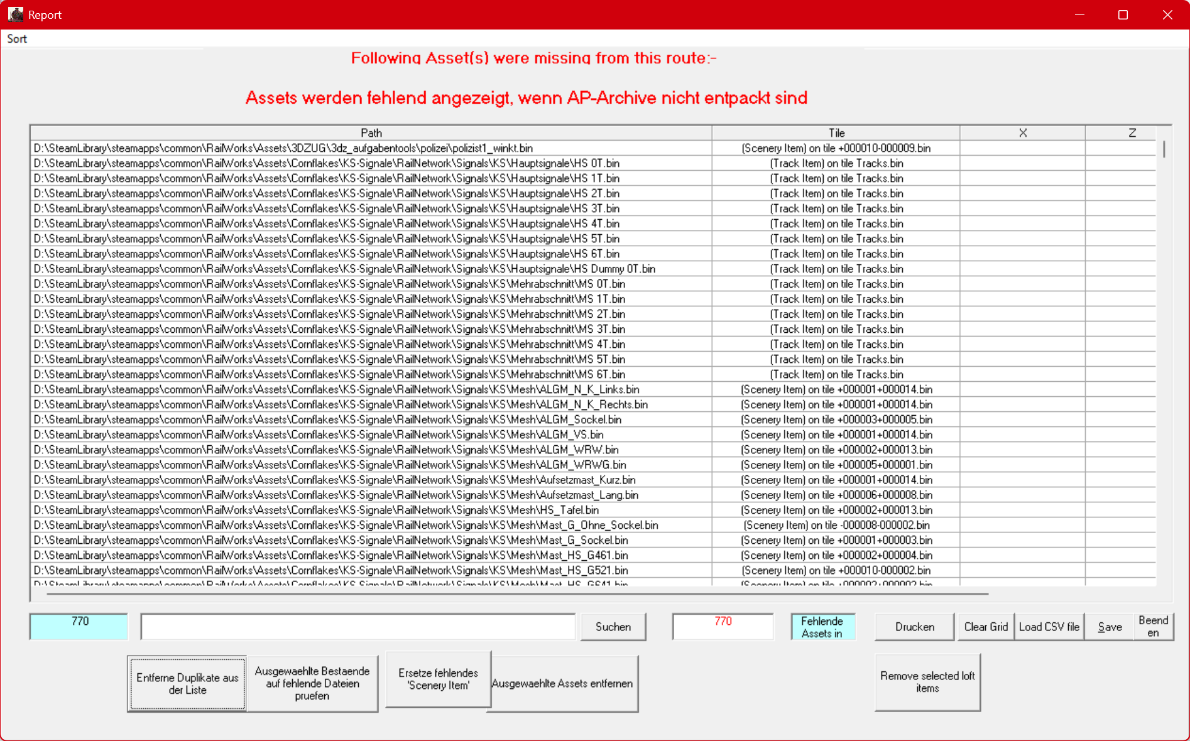Select the Hauptsignale\HS 0T.bin row
The height and width of the screenshot is (741, 1190).
click(371, 163)
